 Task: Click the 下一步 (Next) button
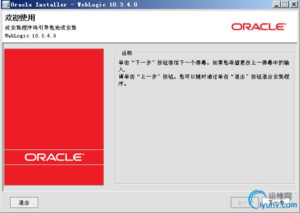276,202
